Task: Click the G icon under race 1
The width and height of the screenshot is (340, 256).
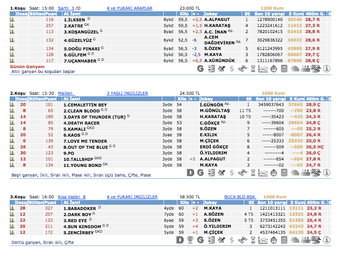Action: tap(201, 69)
